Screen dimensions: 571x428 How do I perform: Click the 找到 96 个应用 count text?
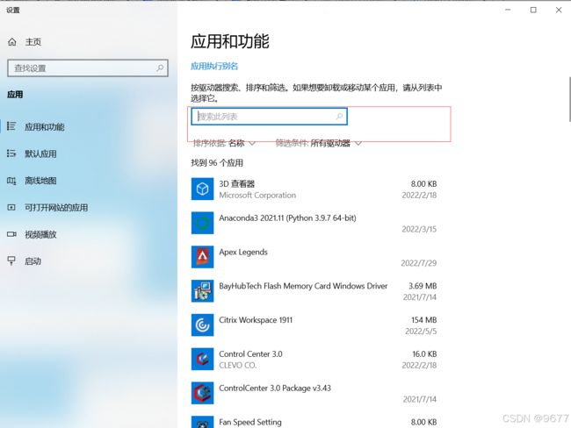(217, 163)
